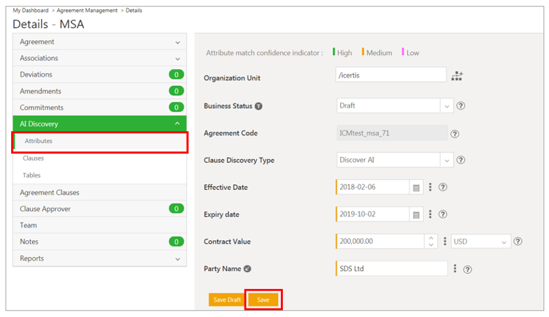Viewport: 549px width, 317px height.
Task: Click Deviations count badge
Action: 176,75
